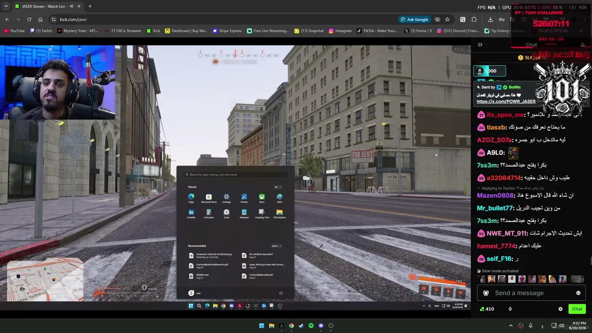592x333 pixels.
Task: Expand All apps in stream's Start menu
Action: point(277,187)
